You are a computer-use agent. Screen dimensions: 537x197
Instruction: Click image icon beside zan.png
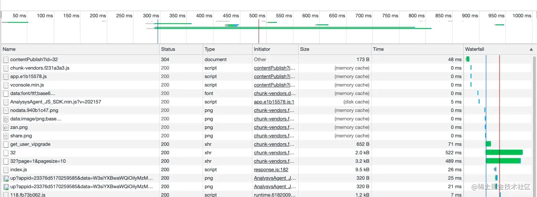pyautogui.click(x=6, y=127)
